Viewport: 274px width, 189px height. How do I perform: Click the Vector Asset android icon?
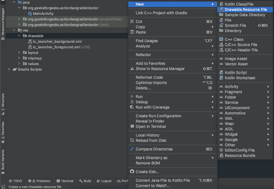coord(221,64)
